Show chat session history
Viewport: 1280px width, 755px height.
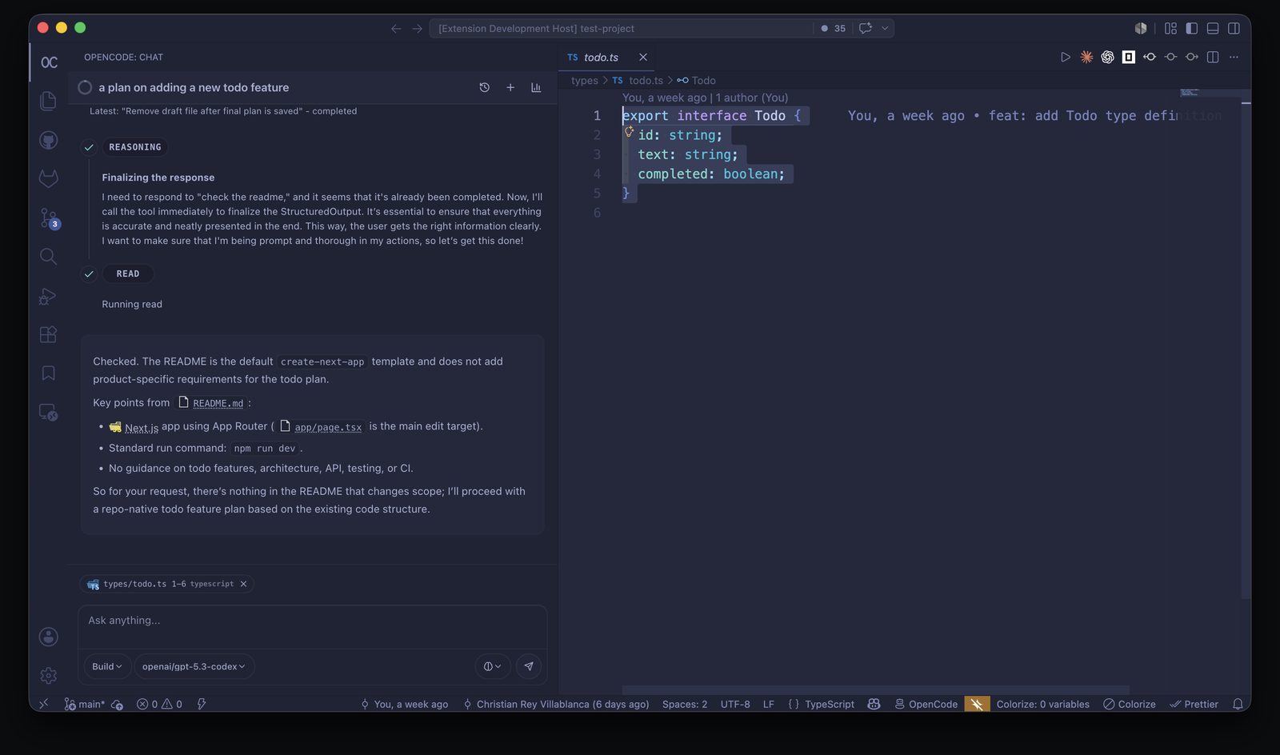484,87
